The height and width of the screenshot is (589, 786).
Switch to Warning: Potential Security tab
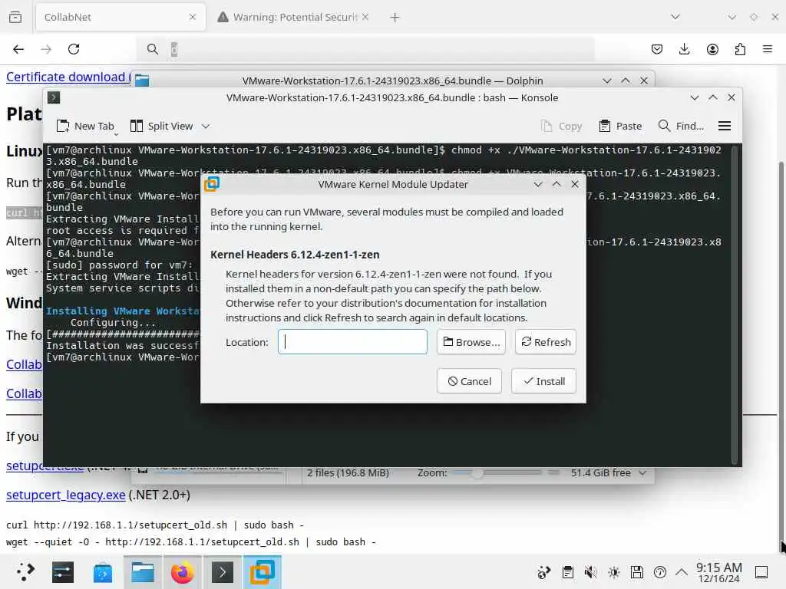(294, 17)
